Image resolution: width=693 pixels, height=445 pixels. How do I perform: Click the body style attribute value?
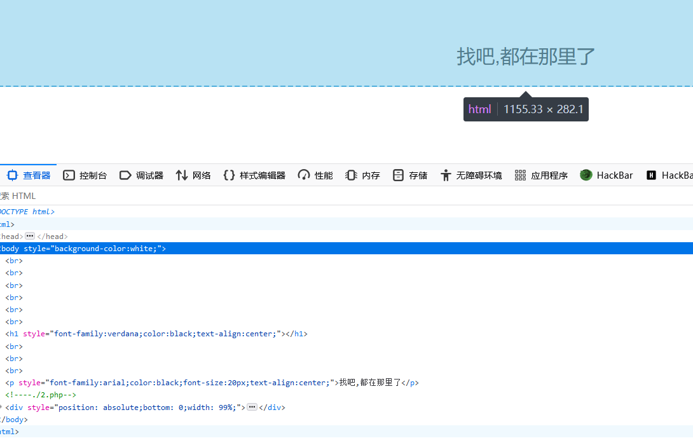pyautogui.click(x=106, y=249)
